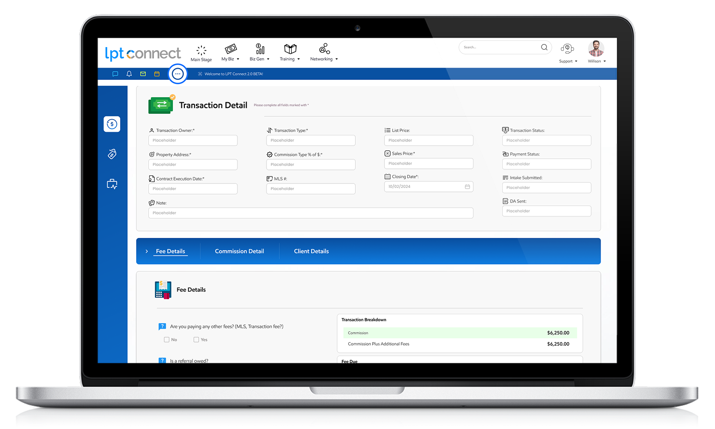Viewport: 715px width, 429px height.
Task: Click the DA Sent field
Action: pos(547,211)
